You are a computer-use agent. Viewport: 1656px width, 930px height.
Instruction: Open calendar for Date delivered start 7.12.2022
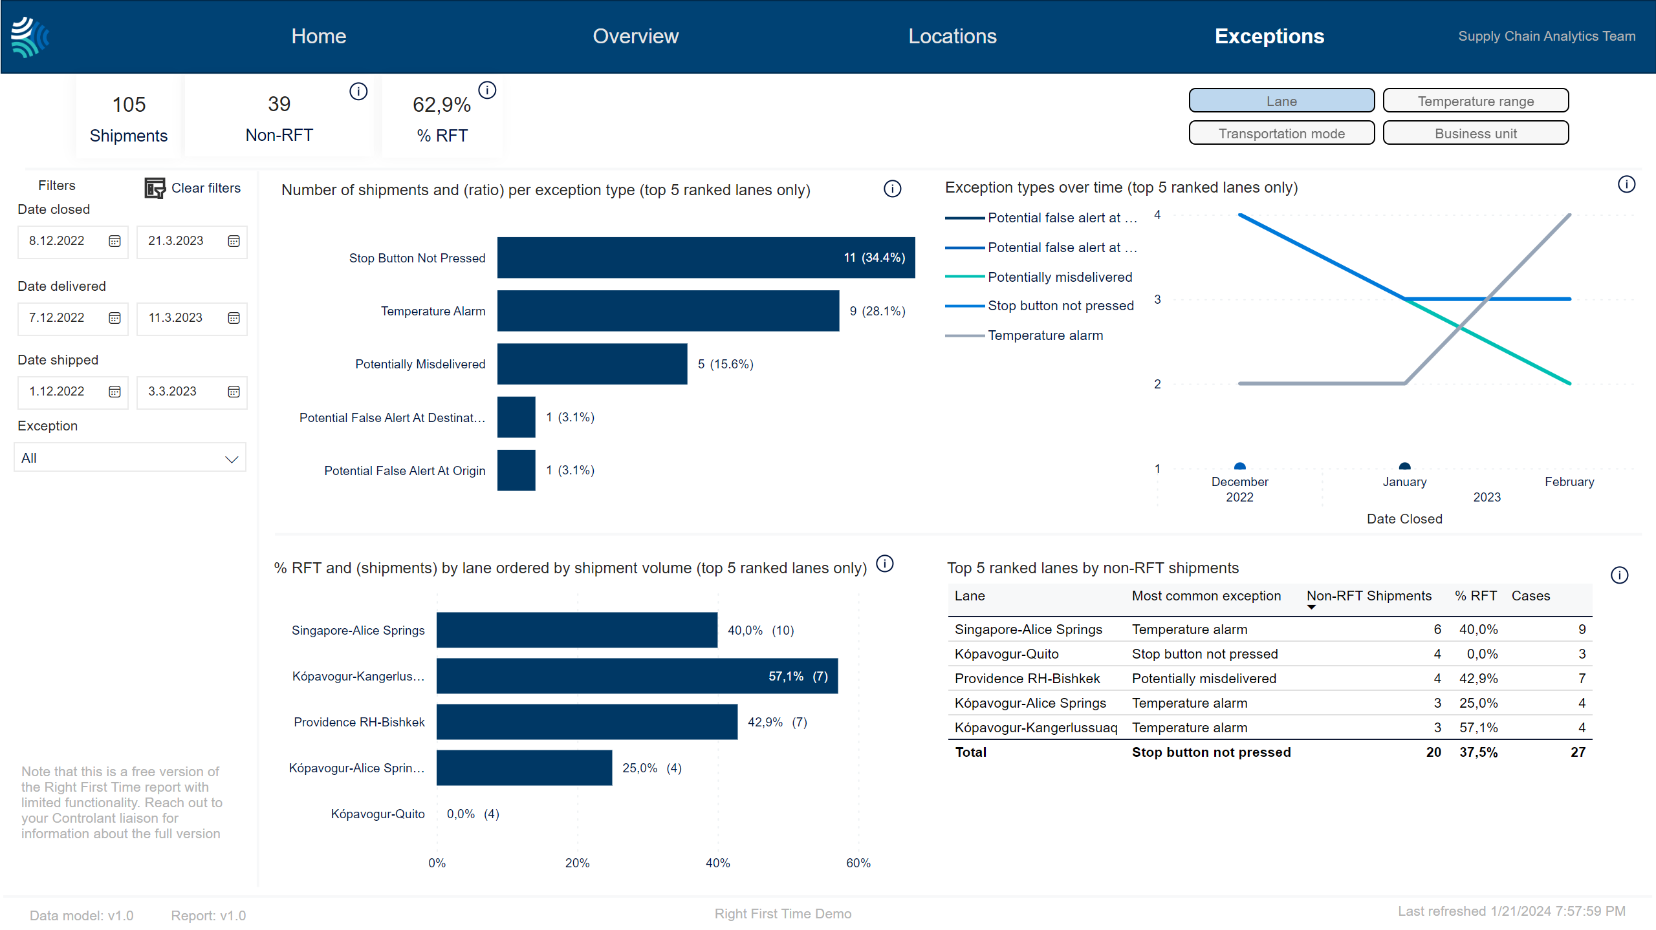114,318
